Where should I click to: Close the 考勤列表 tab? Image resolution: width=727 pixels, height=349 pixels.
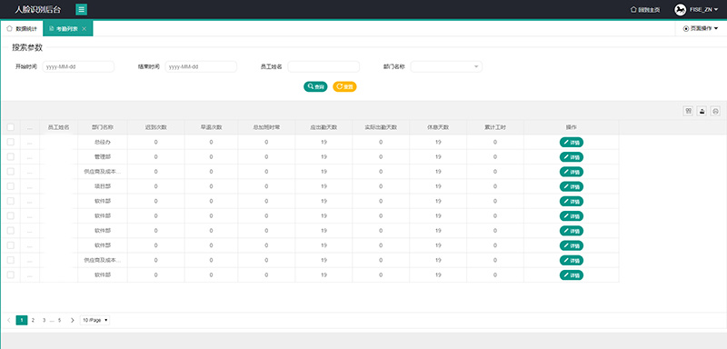[84, 29]
